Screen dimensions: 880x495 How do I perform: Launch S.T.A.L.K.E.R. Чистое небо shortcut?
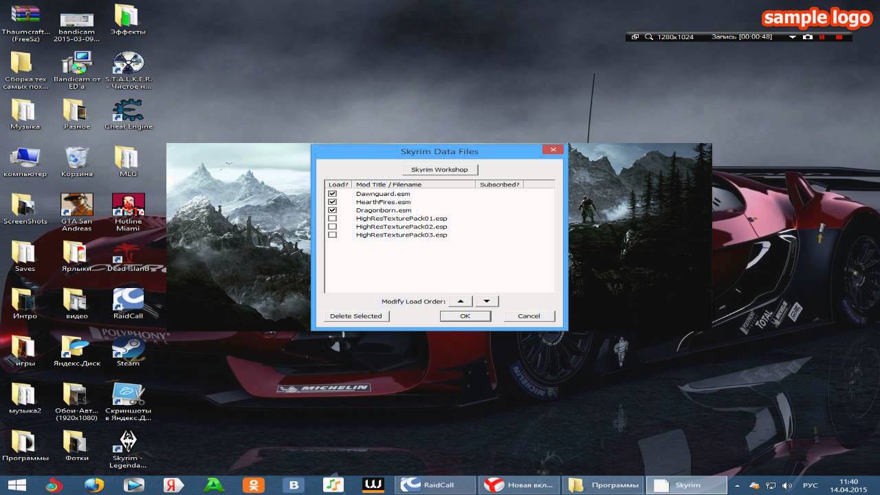pyautogui.click(x=128, y=70)
